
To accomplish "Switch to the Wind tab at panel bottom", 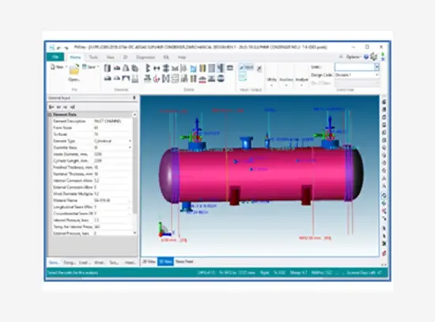I will coord(100,263).
